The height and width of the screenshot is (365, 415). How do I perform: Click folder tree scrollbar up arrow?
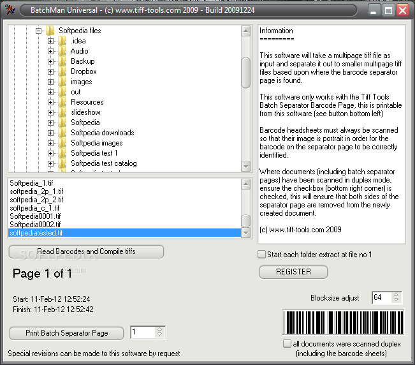[246, 31]
